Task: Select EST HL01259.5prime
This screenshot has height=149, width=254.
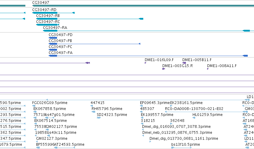Action: 207,115
